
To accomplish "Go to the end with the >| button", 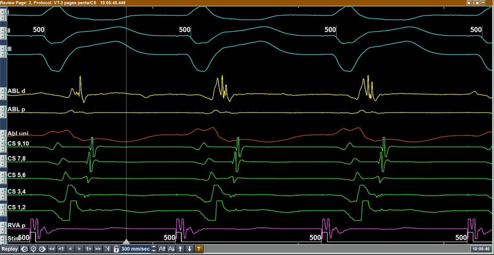I will point(107,249).
